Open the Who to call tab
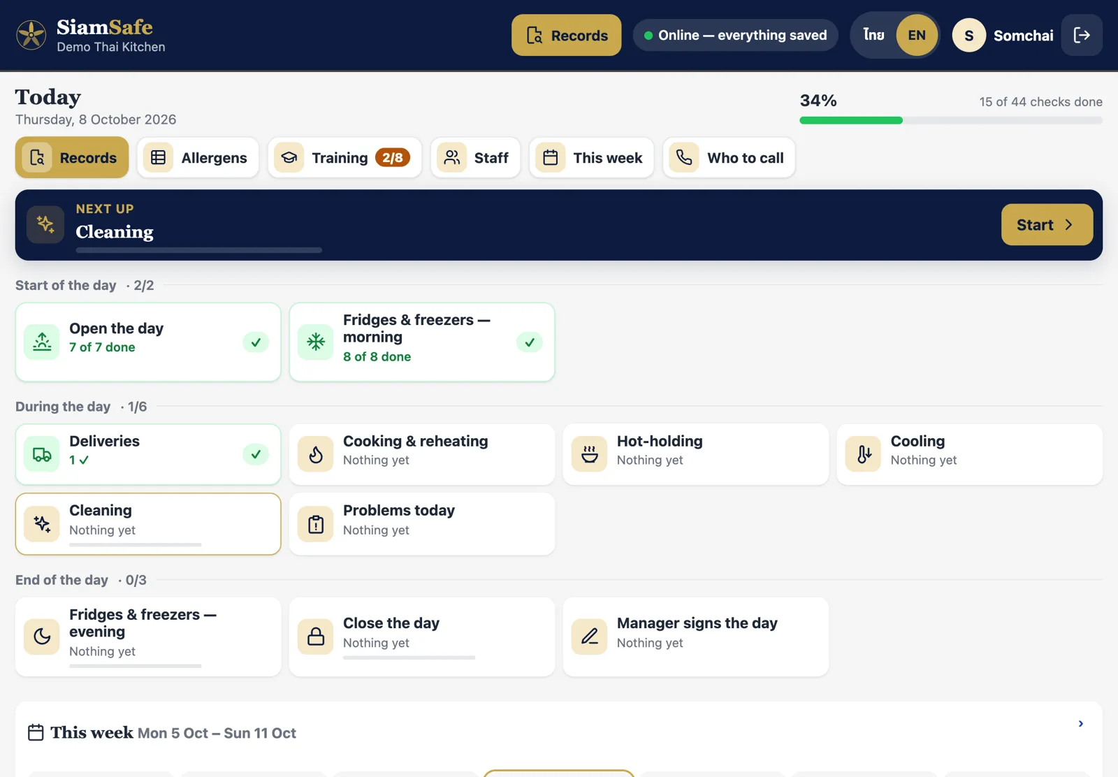This screenshot has width=1118, height=777. (729, 158)
